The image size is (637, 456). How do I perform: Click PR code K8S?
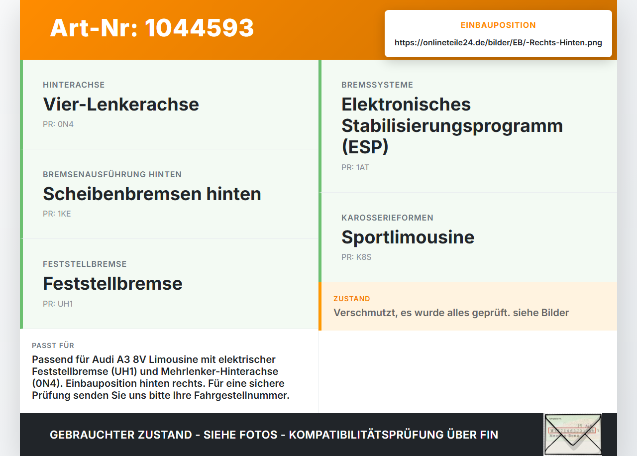(x=356, y=257)
